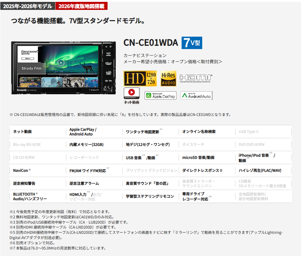Screen dimensions: 302x256
Task: Click the FM/AM ワイドFM対応 cell
Action: coord(94,170)
